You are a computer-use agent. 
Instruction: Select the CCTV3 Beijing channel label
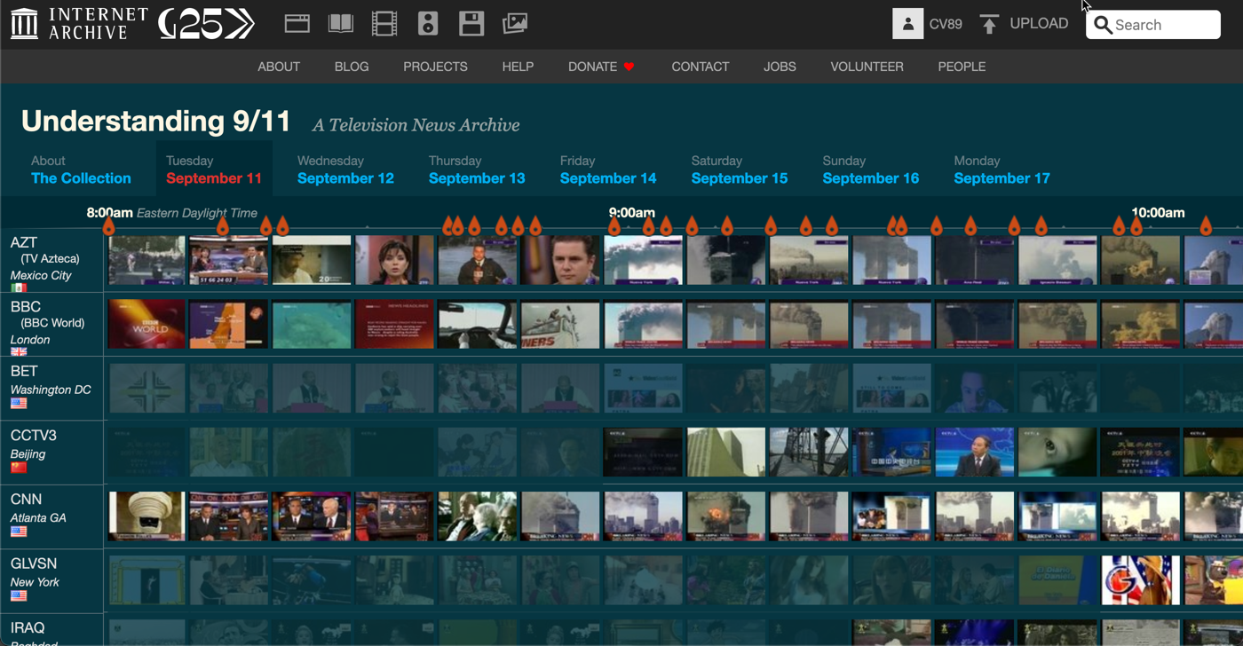pos(34,445)
